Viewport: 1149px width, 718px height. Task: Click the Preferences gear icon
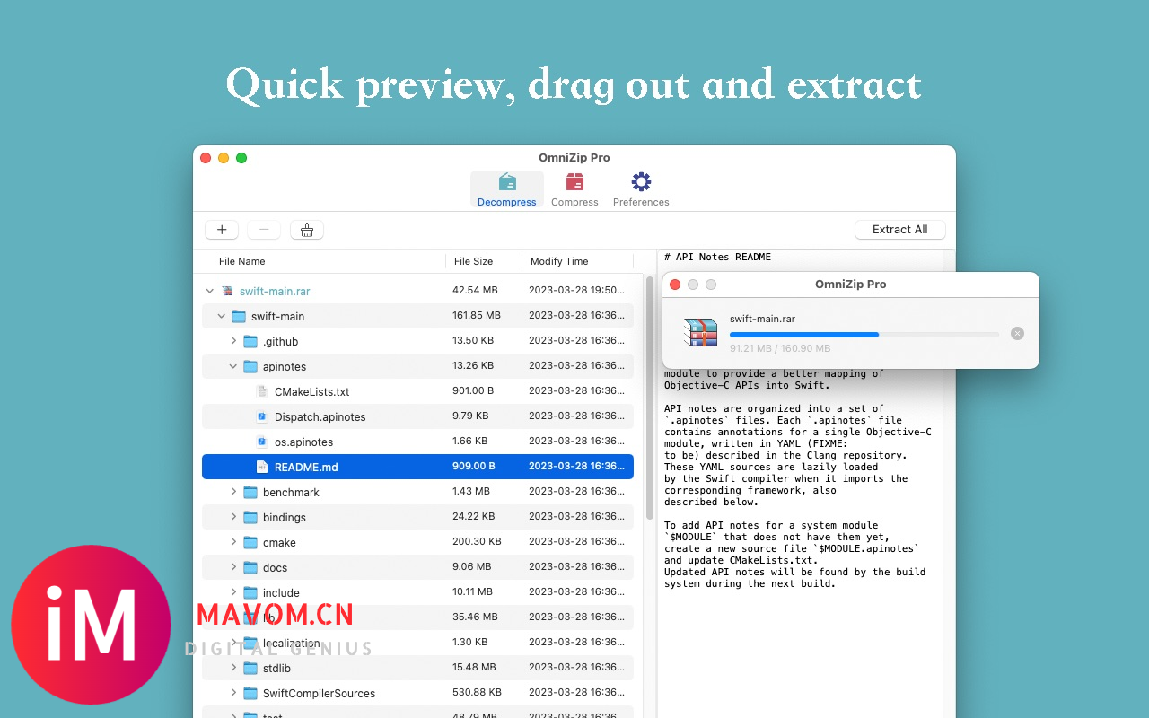(x=641, y=182)
